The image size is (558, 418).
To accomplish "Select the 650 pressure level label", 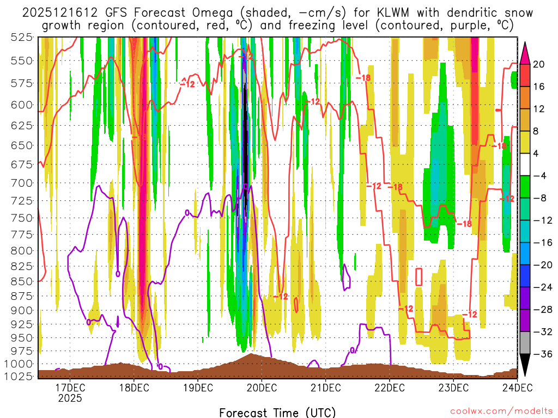I will tap(21, 146).
